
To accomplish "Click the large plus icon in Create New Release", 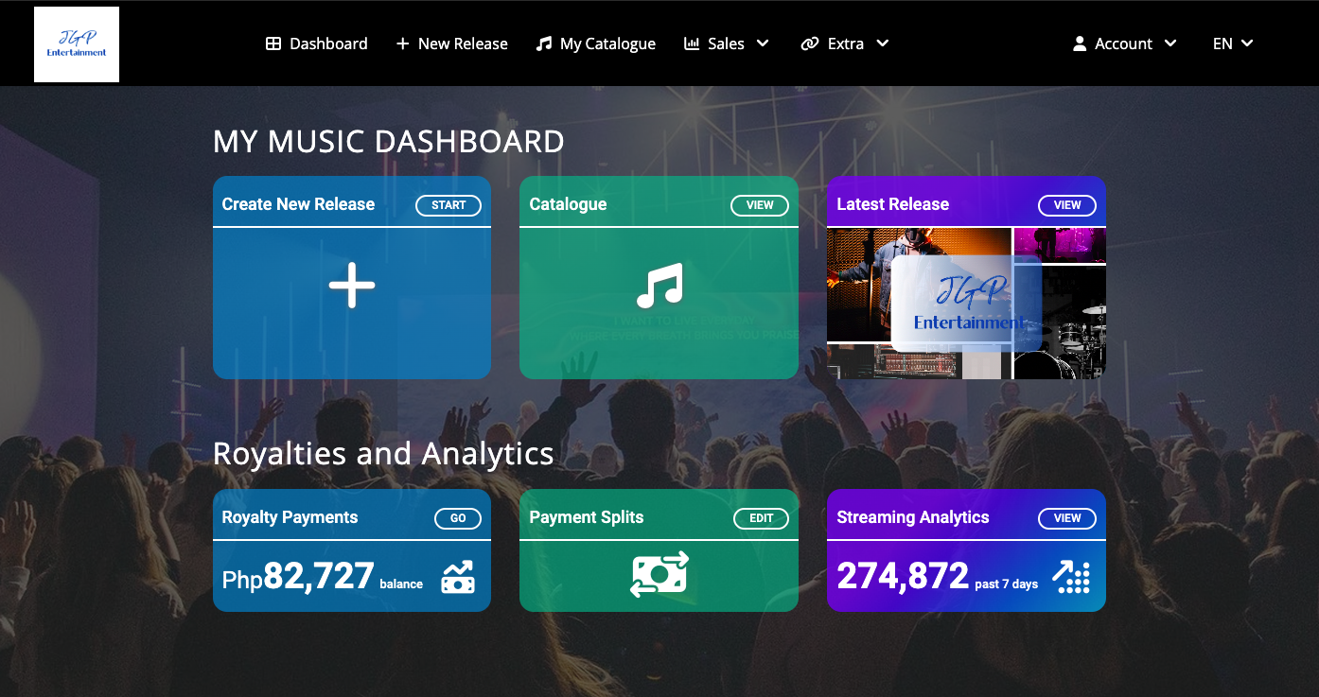I will tap(351, 284).
